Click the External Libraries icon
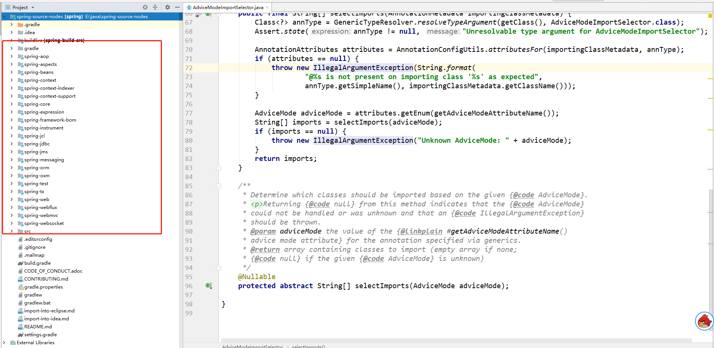The width and height of the screenshot is (714, 348). tap(13, 343)
